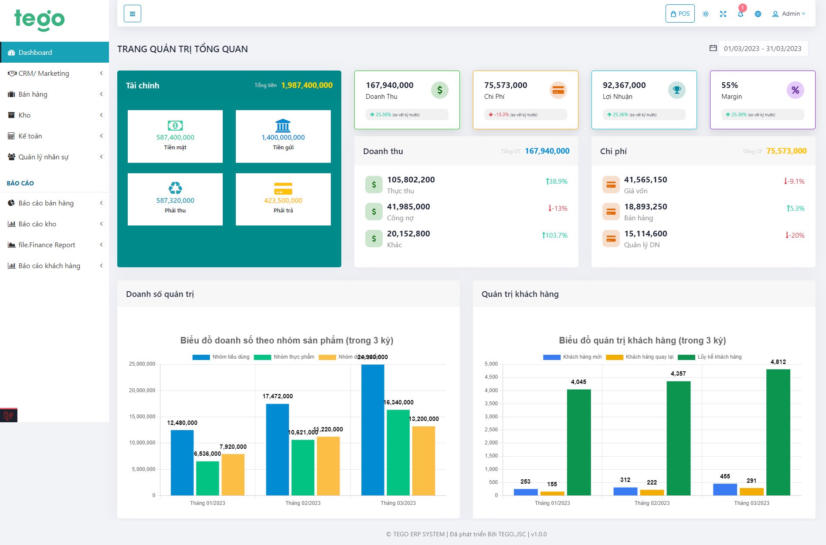The width and height of the screenshot is (826, 545).
Task: Open Quản lý nhân sự menu item
Action: click(54, 157)
